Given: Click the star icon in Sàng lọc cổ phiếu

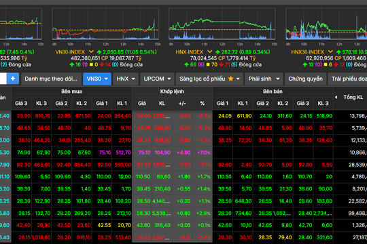Looking at the screenshot, I should [x=231, y=79].
